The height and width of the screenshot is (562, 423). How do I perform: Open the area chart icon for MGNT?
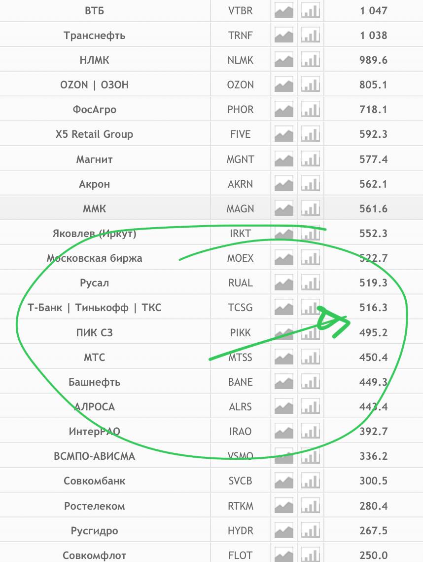[284, 160]
